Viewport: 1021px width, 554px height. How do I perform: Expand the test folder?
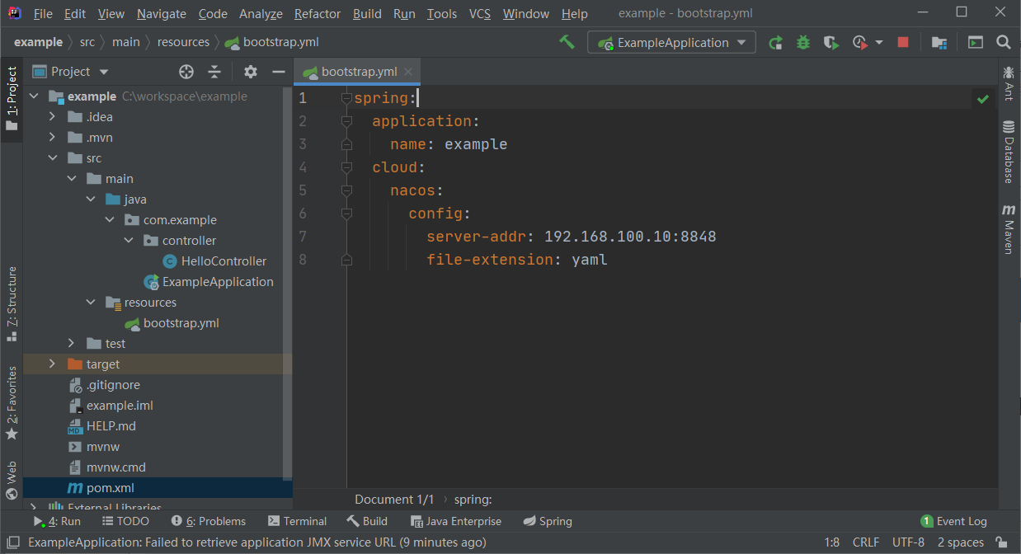71,344
